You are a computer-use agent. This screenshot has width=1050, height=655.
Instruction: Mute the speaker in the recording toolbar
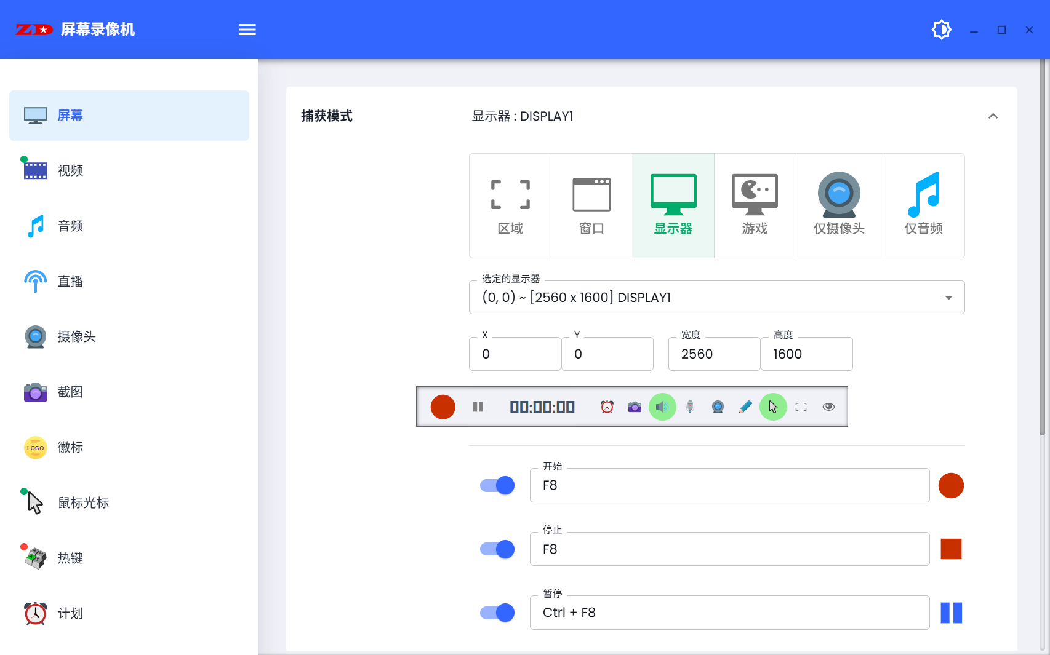click(x=662, y=407)
